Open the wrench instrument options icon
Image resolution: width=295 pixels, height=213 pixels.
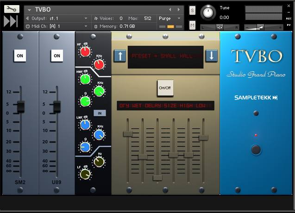(x=12, y=9)
